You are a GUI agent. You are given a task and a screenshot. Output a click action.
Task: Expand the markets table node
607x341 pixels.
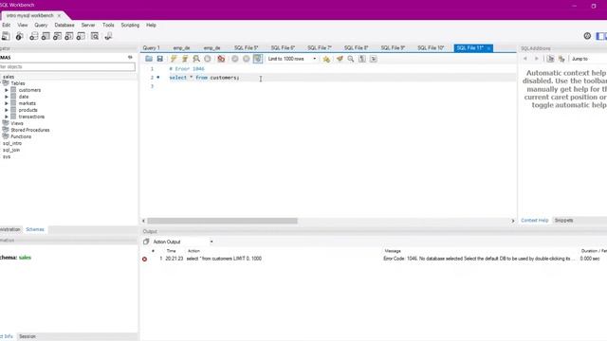7,103
